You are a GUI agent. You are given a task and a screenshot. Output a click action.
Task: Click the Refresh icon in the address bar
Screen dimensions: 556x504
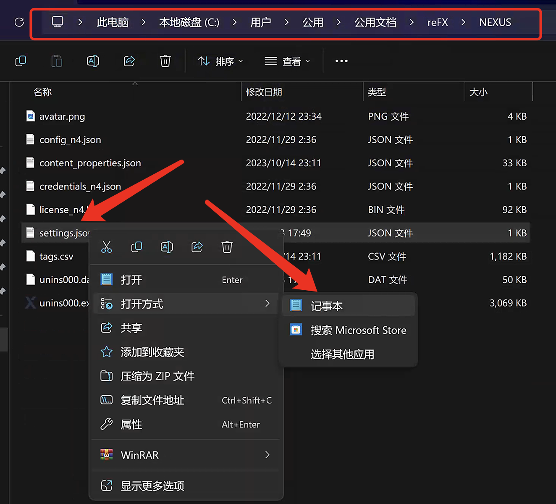tap(19, 22)
